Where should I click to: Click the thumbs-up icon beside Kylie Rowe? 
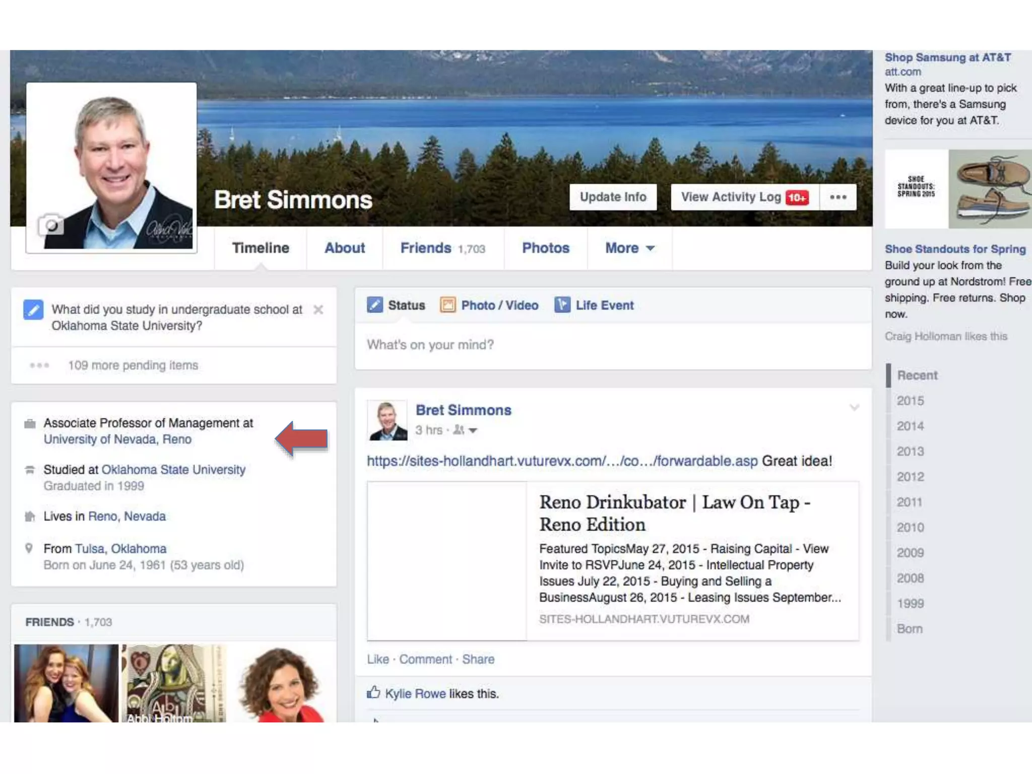click(x=373, y=693)
